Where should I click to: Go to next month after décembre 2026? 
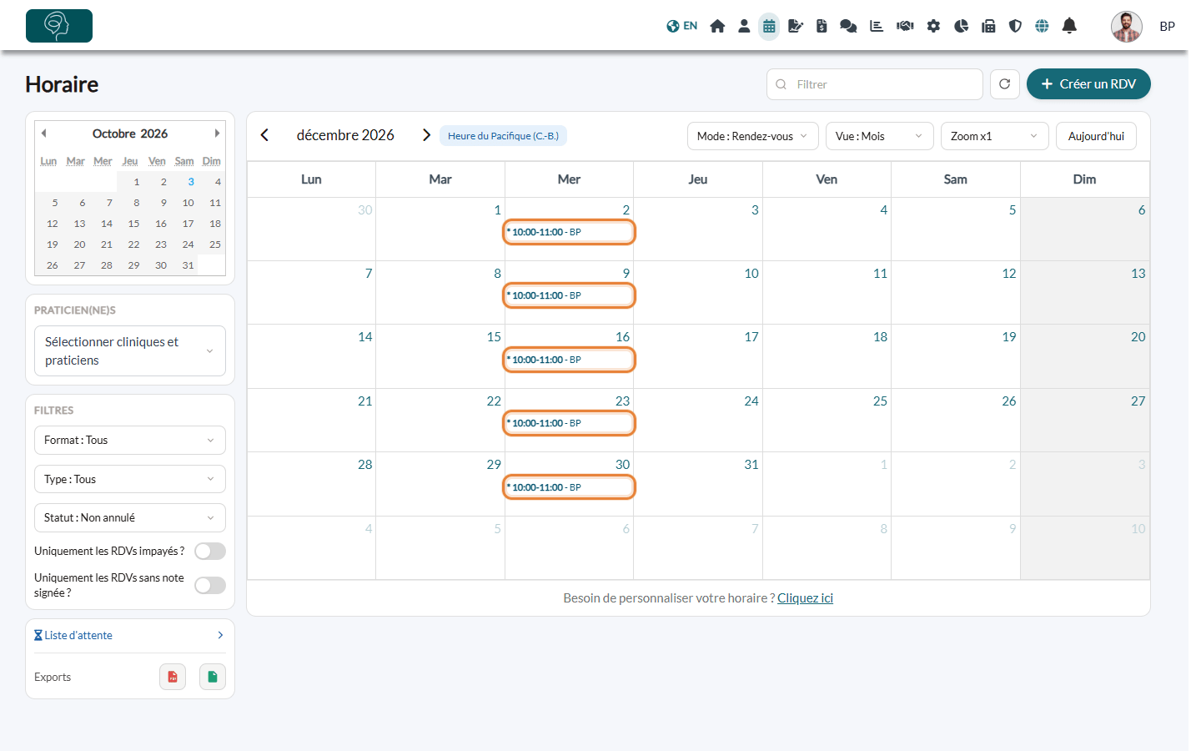coord(426,135)
